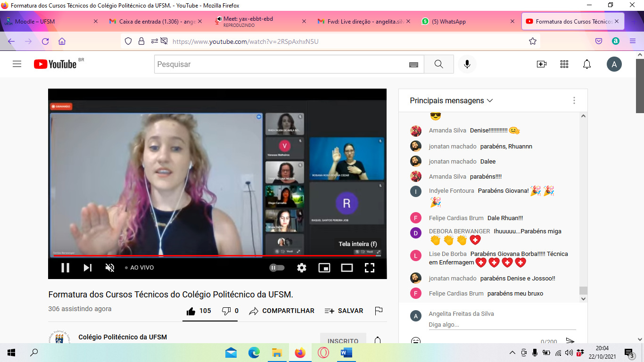Pause the live video playback
This screenshot has width=644, height=362.
(65, 268)
